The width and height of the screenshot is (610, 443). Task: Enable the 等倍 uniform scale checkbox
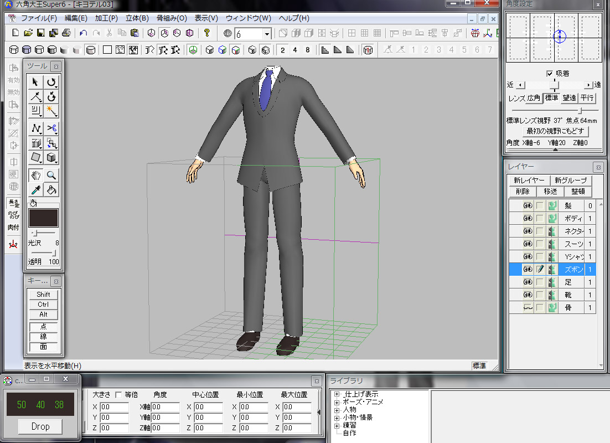pyautogui.click(x=118, y=395)
